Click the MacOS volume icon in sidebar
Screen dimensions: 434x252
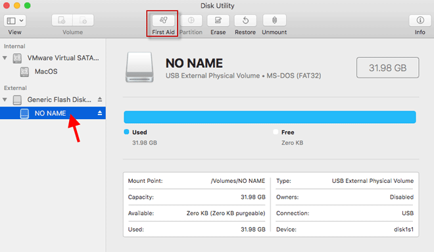[x=24, y=72]
